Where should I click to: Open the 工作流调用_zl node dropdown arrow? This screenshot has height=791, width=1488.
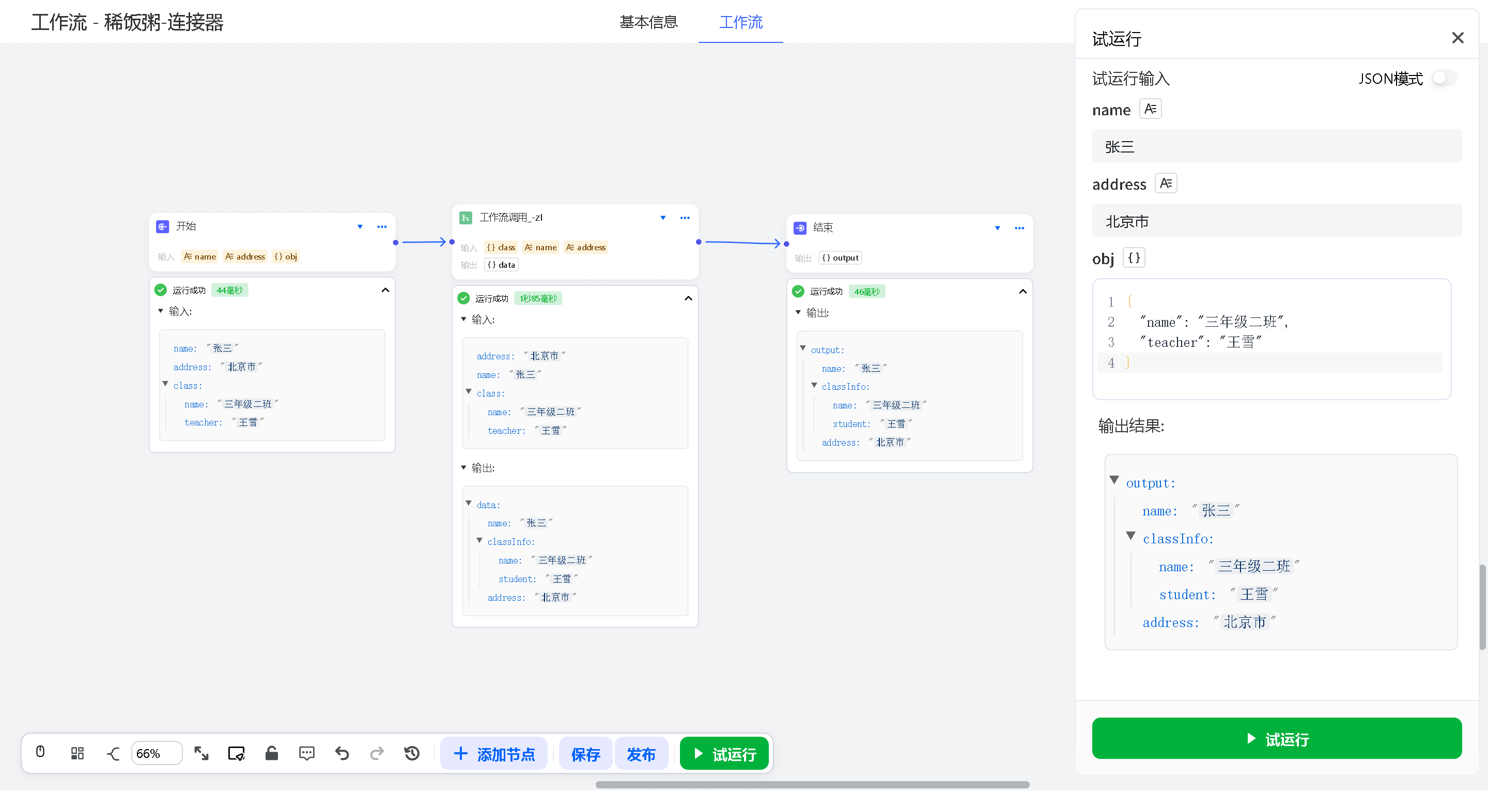click(x=662, y=218)
